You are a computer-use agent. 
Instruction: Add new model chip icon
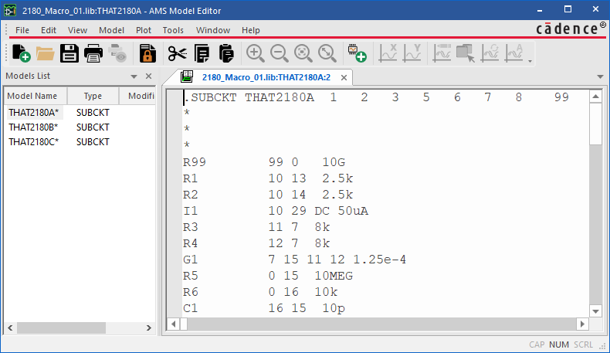358,53
